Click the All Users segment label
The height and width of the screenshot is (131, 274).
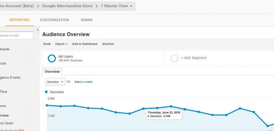(x=66, y=56)
